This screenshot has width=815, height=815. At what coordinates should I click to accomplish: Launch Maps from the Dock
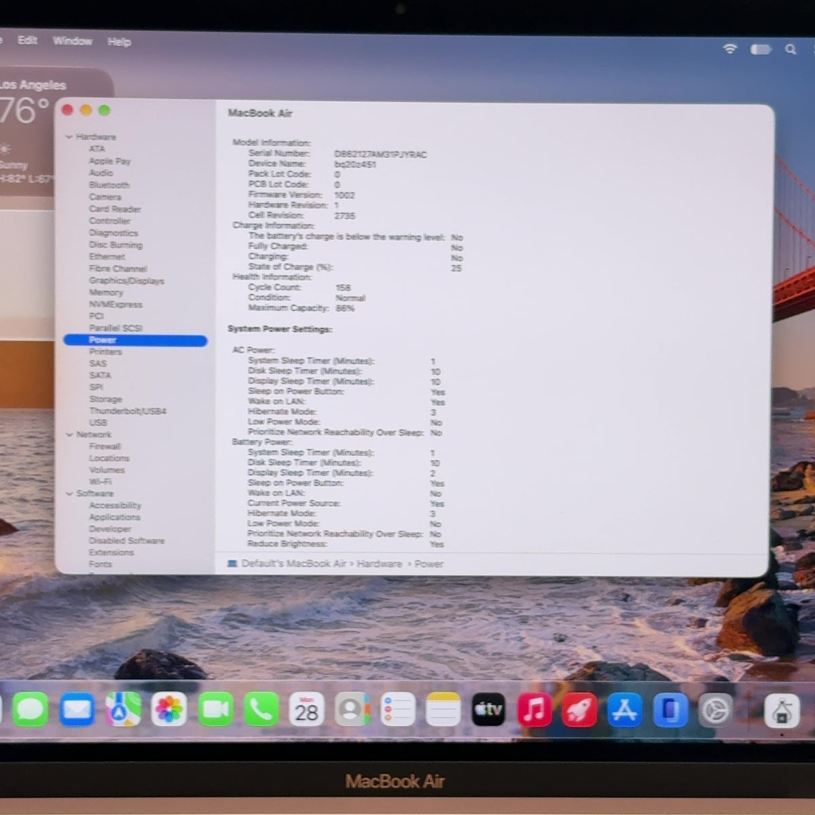tap(123, 710)
